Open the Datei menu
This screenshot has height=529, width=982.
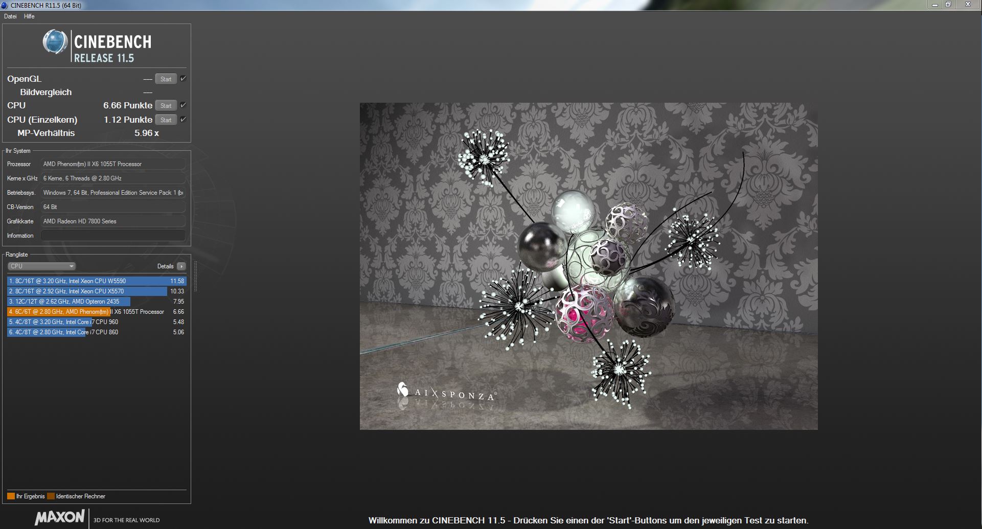(x=10, y=16)
